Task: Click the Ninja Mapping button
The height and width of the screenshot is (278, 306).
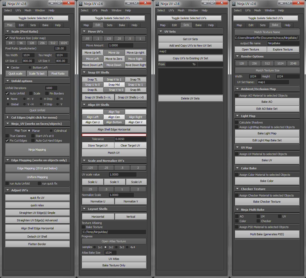Action: [x=37, y=150]
